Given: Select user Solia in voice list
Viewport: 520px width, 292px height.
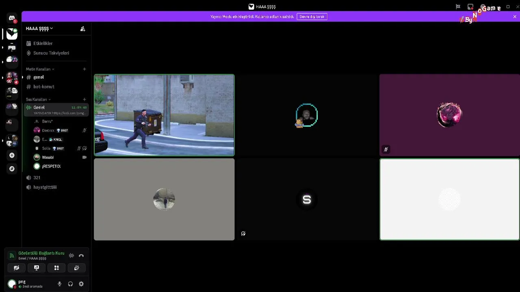Looking at the screenshot, I should [x=60, y=148].
